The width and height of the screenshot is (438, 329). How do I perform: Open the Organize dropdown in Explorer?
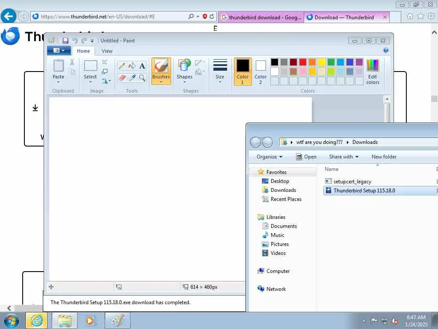(x=269, y=157)
